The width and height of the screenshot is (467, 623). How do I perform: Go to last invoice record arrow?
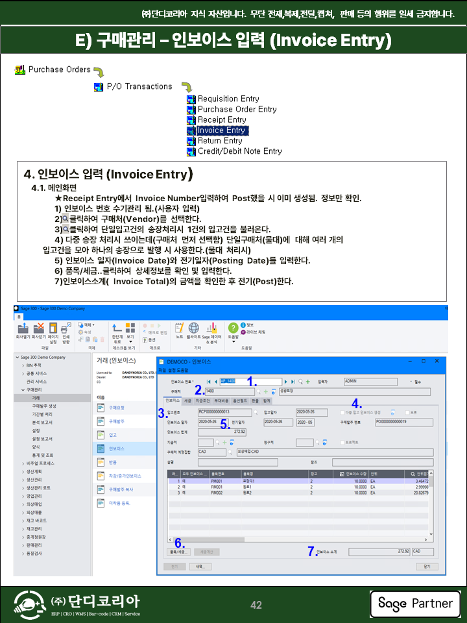point(293,382)
